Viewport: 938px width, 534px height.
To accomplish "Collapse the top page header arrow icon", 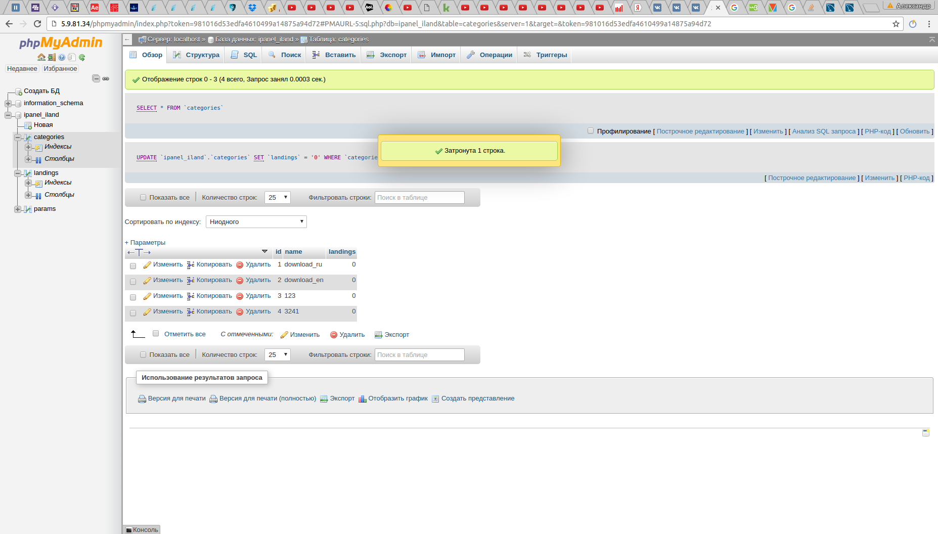I will click(x=932, y=39).
